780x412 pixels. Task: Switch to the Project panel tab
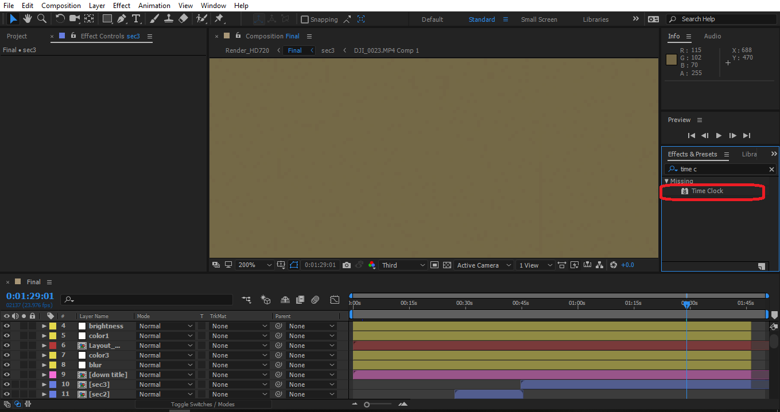[17, 36]
